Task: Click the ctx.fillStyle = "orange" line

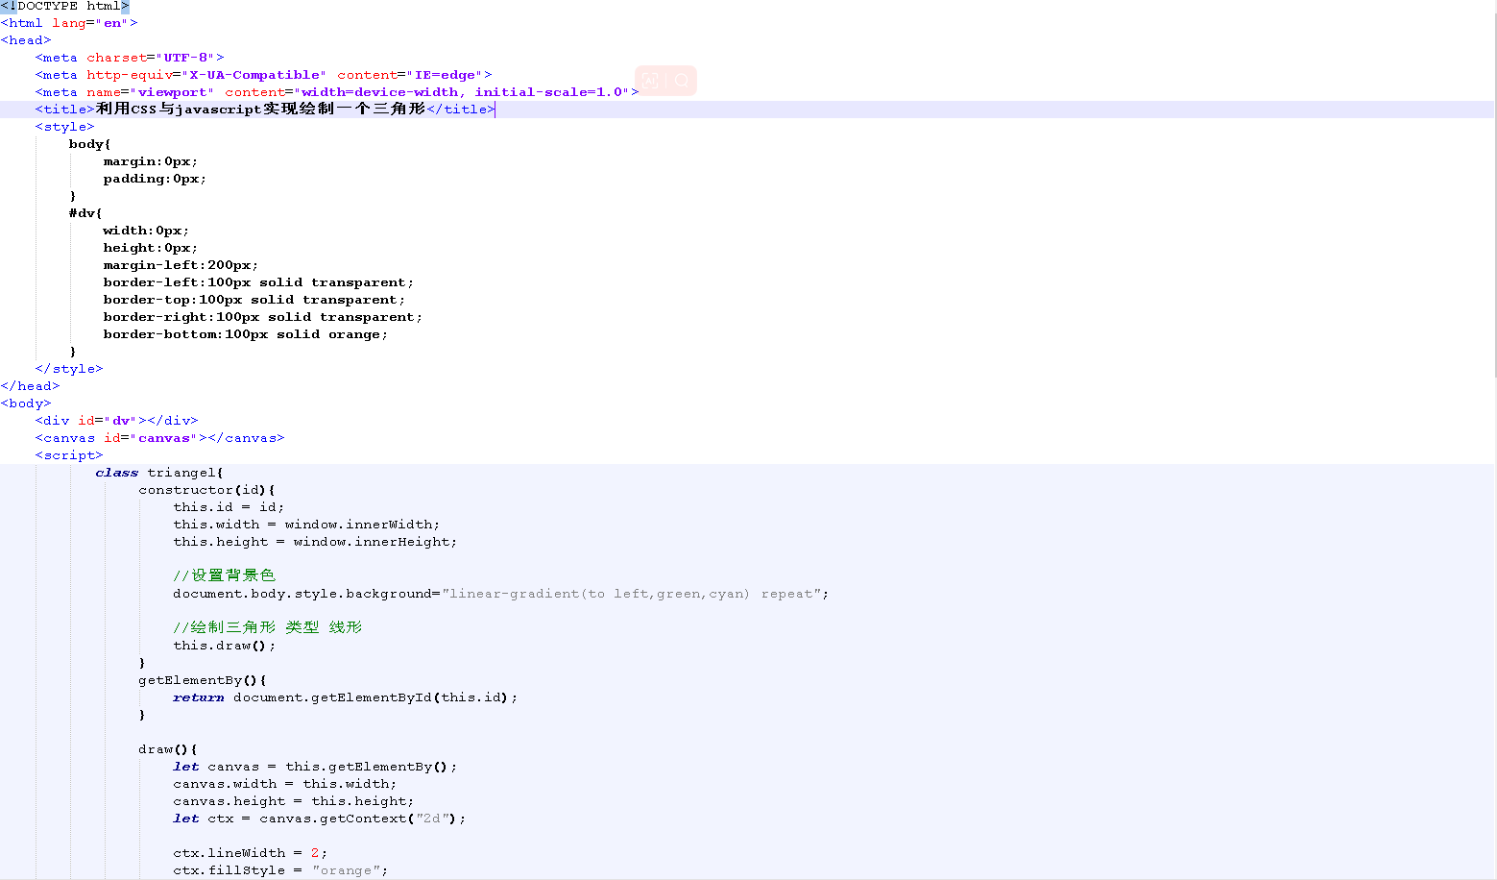Action: (280, 870)
